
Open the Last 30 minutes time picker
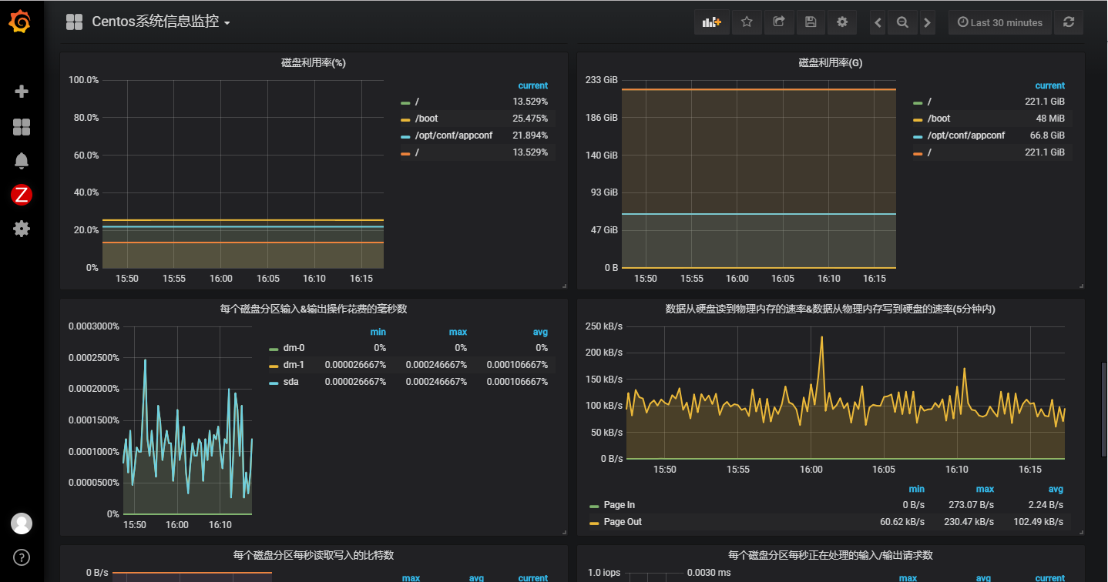[999, 22]
